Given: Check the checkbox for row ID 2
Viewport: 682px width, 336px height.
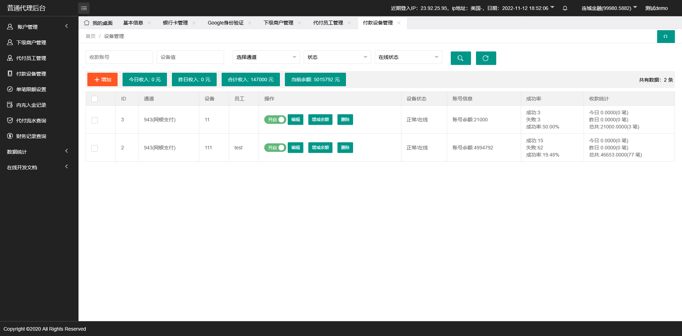Looking at the screenshot, I should point(94,148).
